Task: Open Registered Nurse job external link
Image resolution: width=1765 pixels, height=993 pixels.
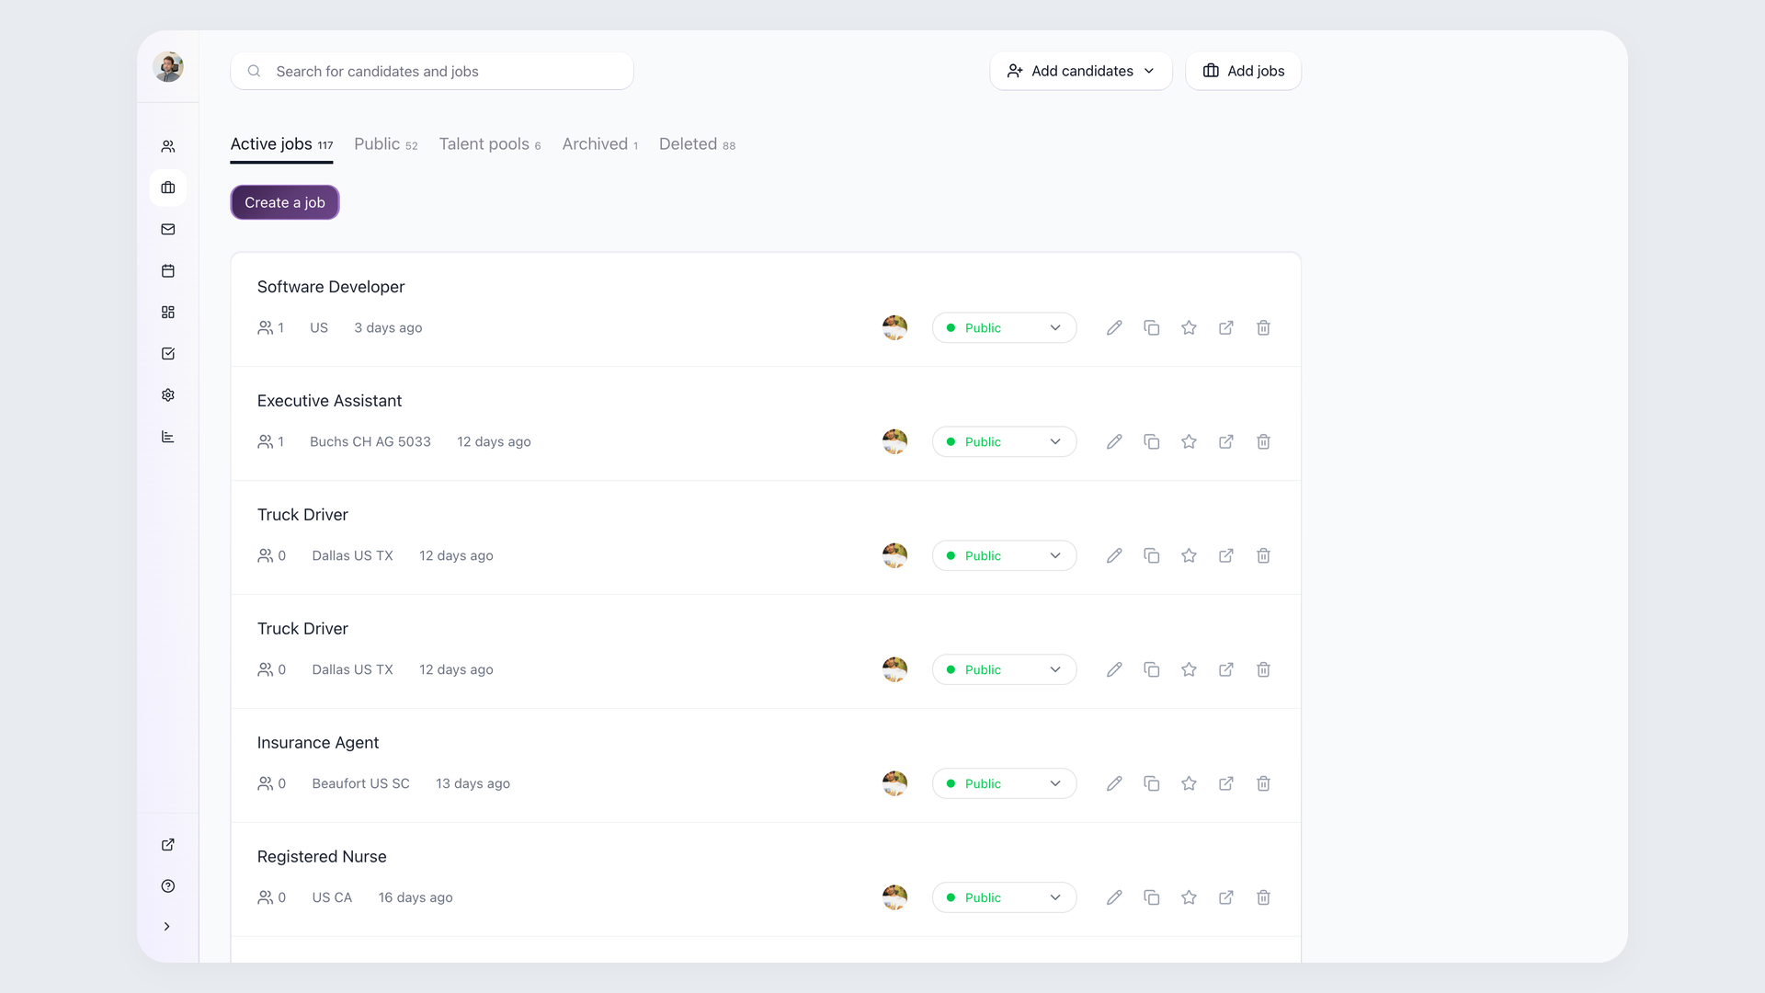Action: pos(1226,897)
